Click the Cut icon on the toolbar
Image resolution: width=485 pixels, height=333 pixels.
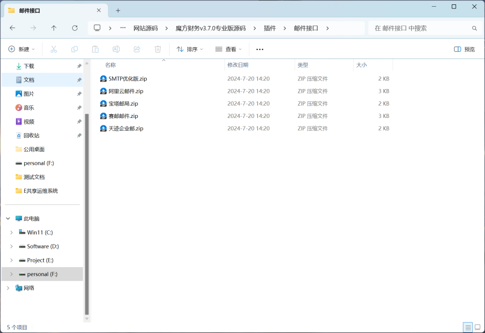pyautogui.click(x=54, y=49)
